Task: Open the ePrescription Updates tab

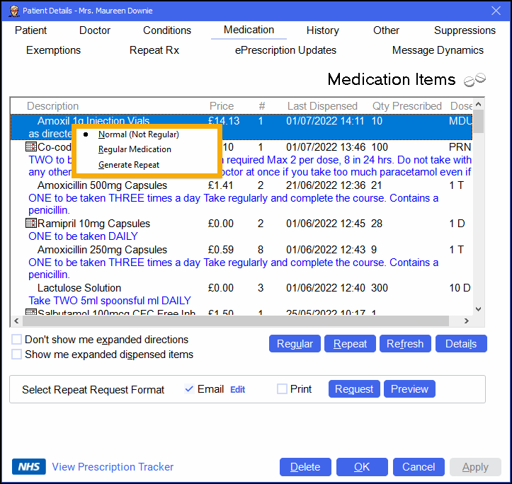Action: pos(285,50)
